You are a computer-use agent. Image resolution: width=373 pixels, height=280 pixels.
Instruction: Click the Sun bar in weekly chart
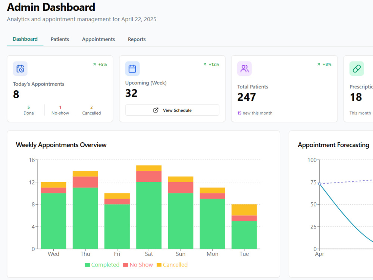point(181,213)
